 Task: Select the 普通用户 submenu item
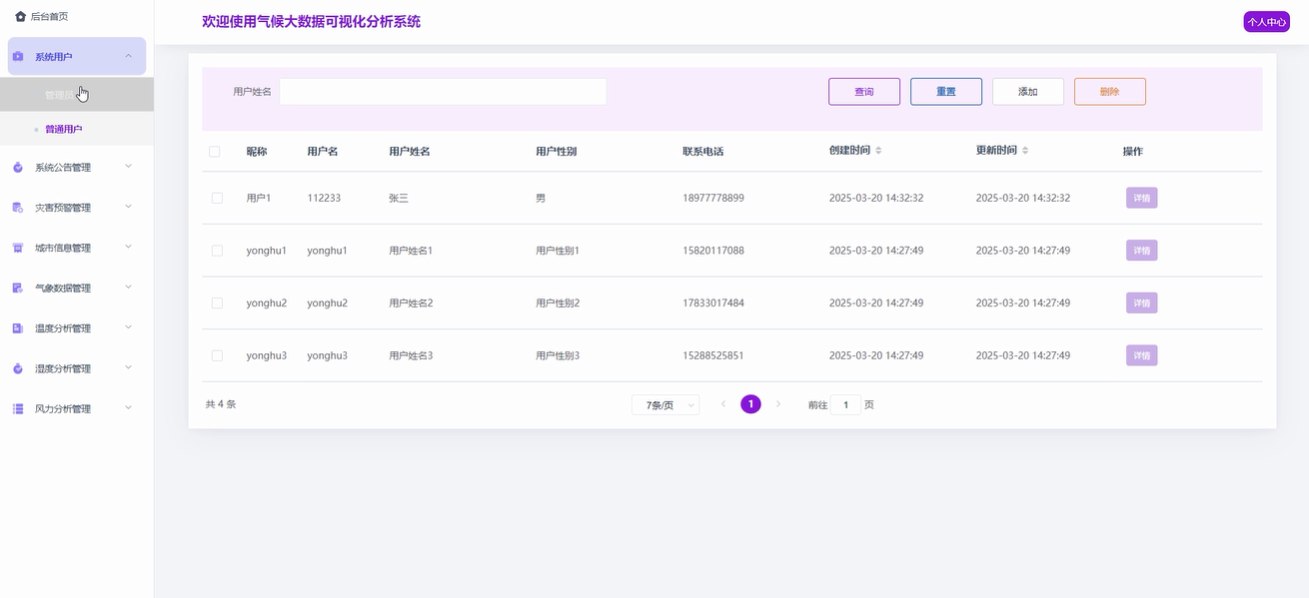click(x=77, y=129)
